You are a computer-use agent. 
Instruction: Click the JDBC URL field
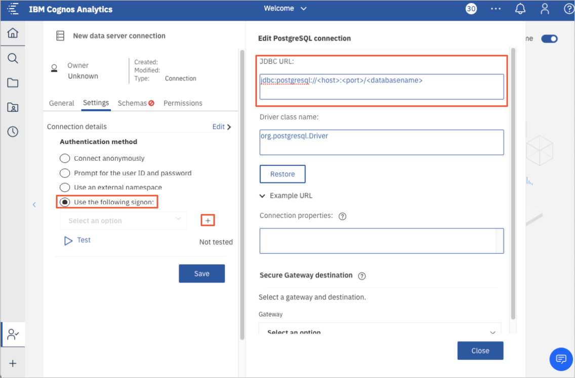pyautogui.click(x=381, y=87)
